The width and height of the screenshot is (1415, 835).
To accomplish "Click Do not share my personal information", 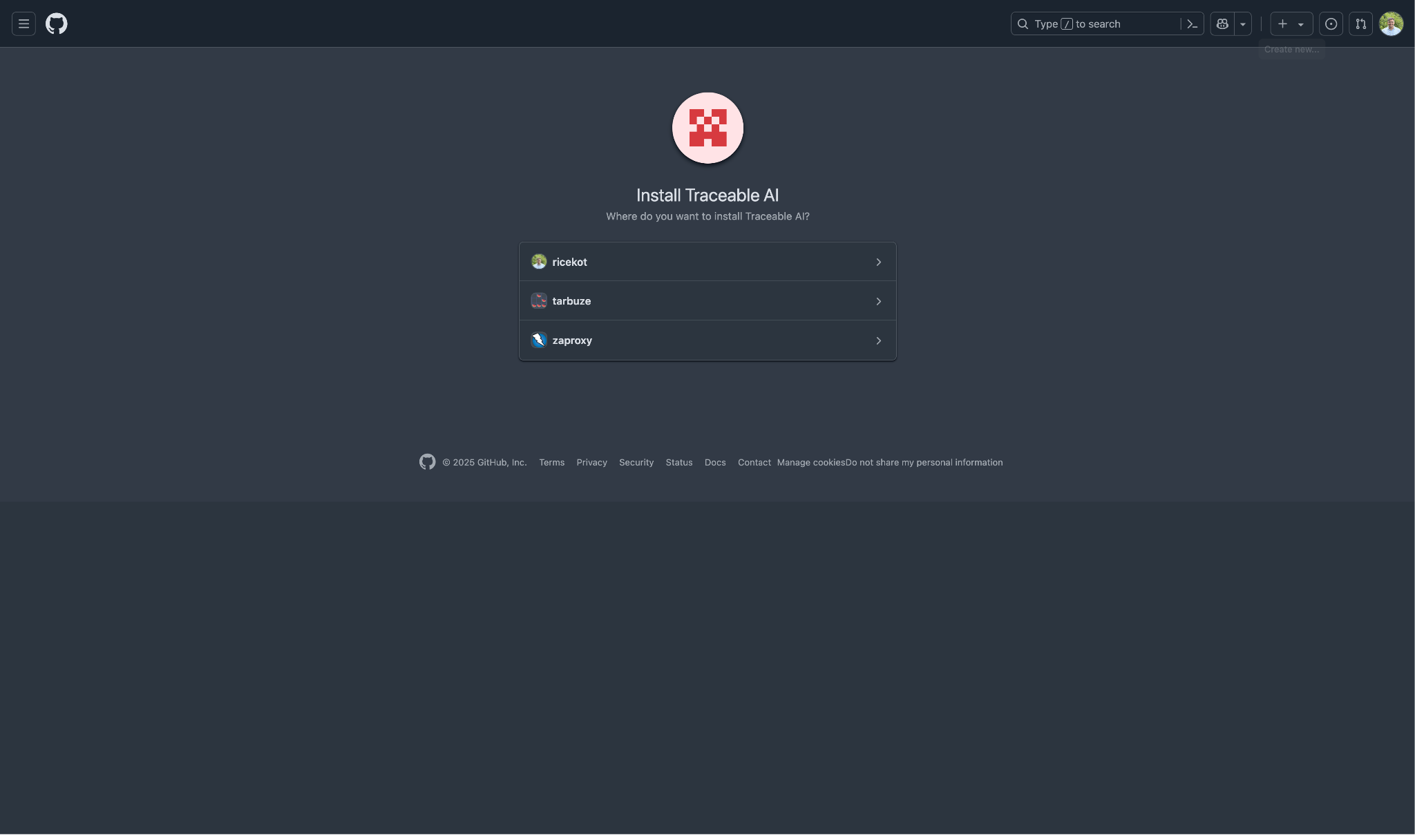I will [924, 463].
